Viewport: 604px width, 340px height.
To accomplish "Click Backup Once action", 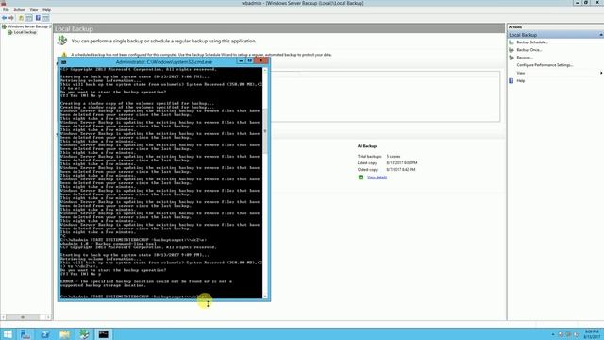I will [528, 50].
